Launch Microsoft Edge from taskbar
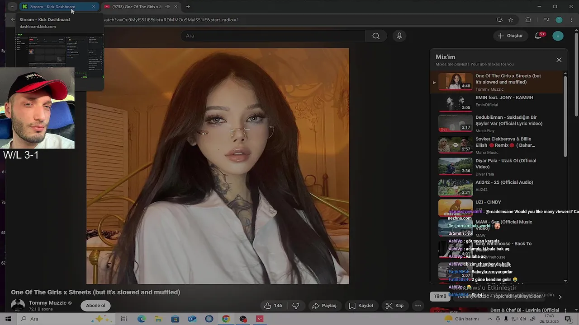Viewport: 579px width, 325px height. [142, 319]
